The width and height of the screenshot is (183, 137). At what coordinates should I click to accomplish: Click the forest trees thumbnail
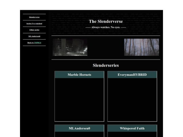coord(142,47)
